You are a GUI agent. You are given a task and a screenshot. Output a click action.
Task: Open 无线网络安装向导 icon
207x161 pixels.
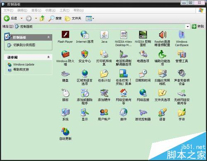[182, 93]
